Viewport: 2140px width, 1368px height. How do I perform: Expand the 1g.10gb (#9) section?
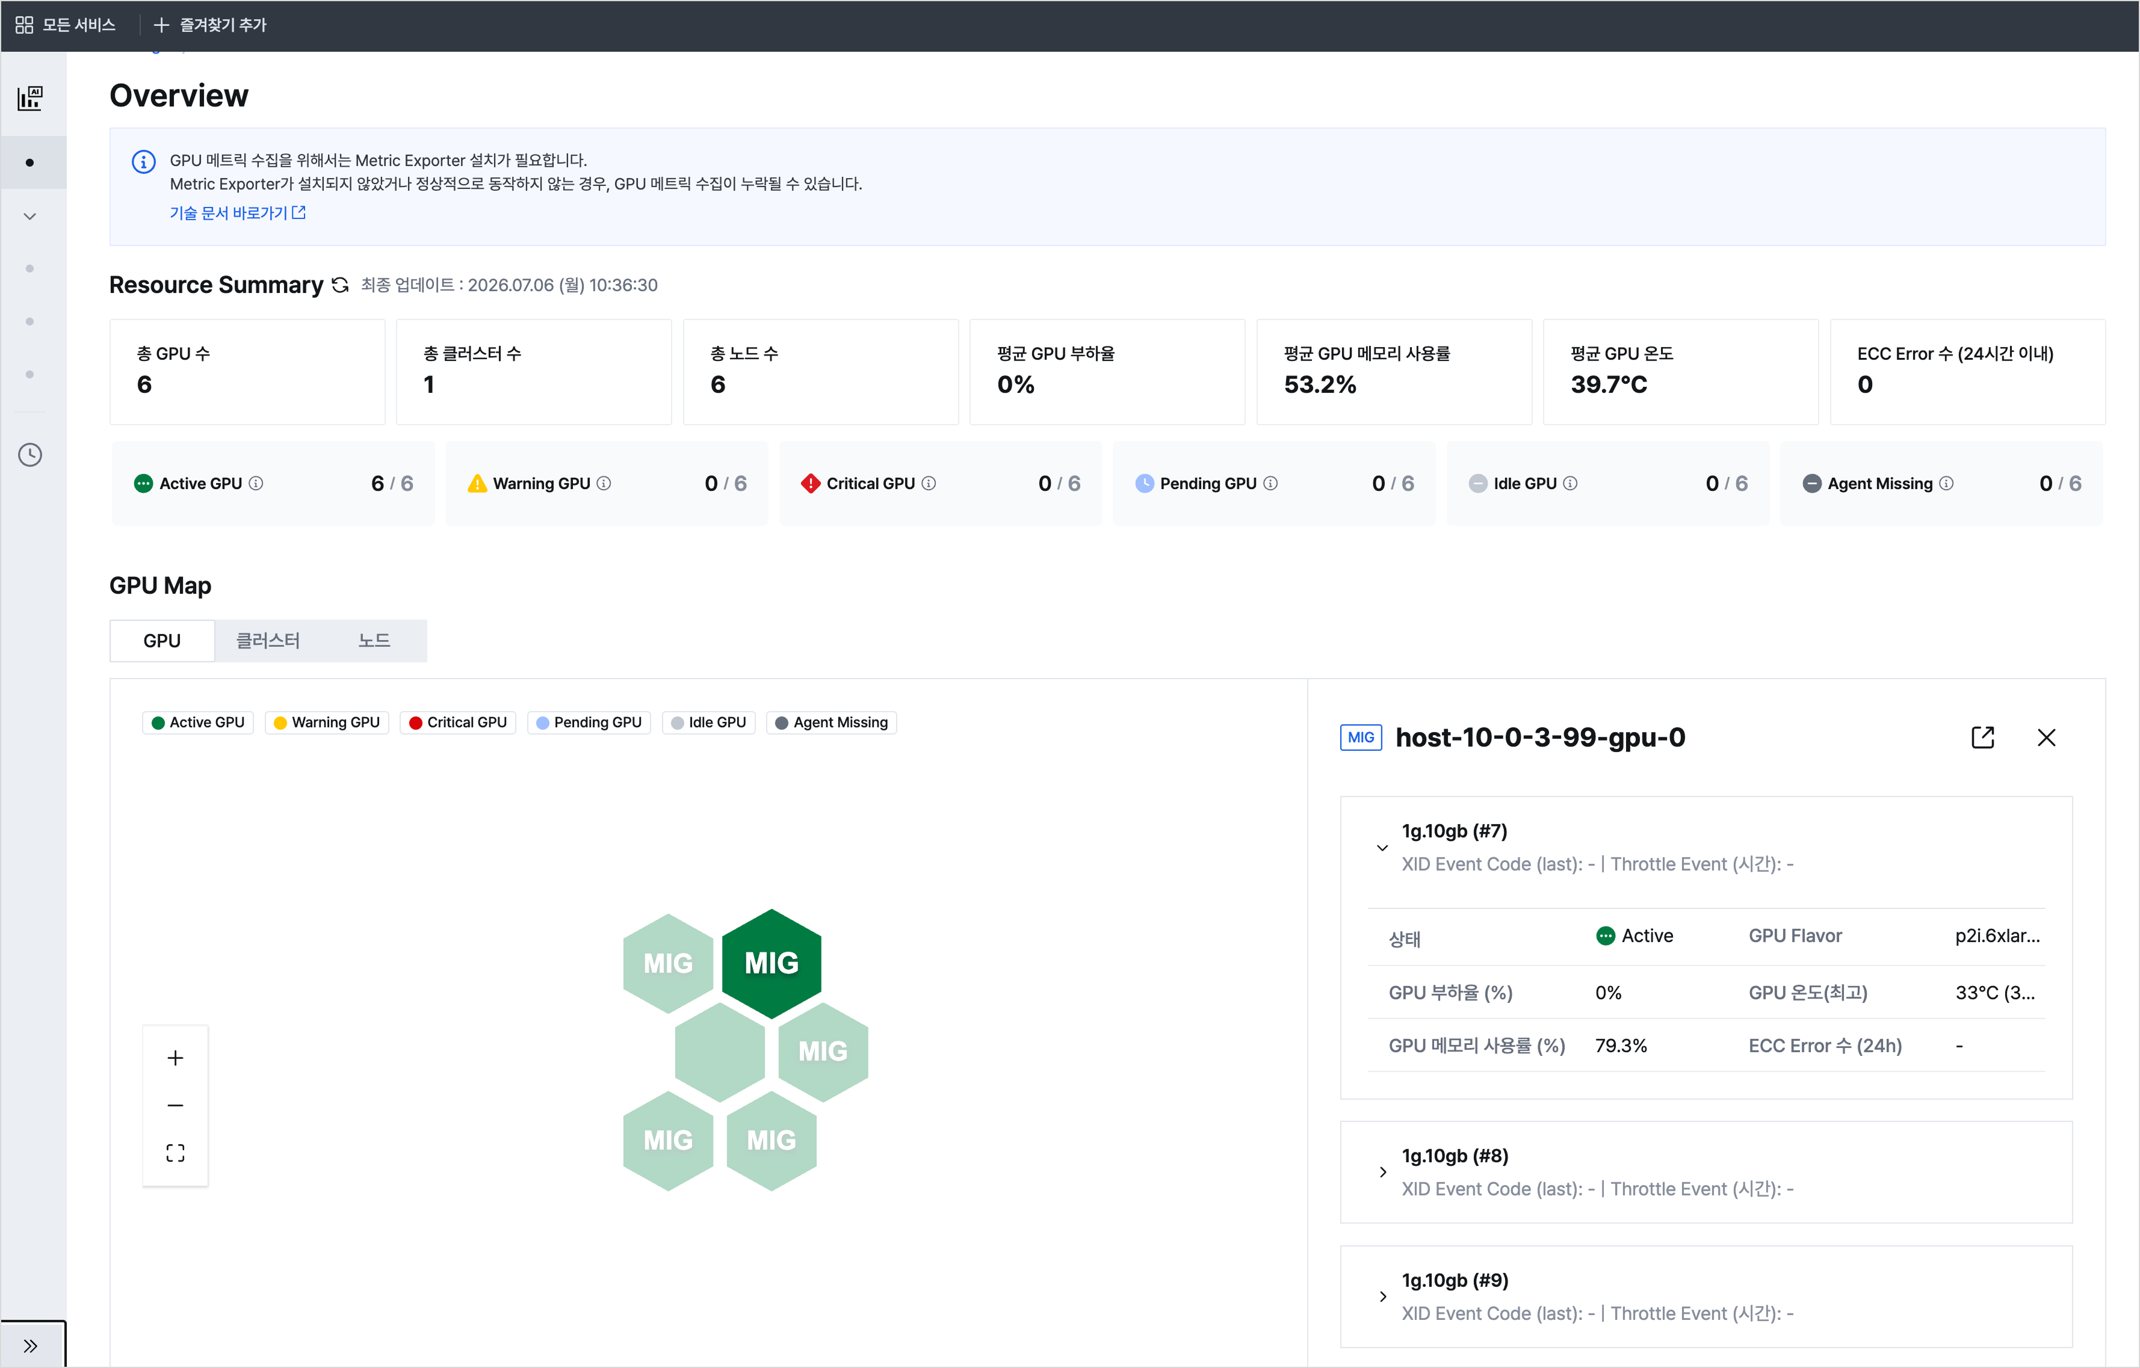(1382, 1297)
